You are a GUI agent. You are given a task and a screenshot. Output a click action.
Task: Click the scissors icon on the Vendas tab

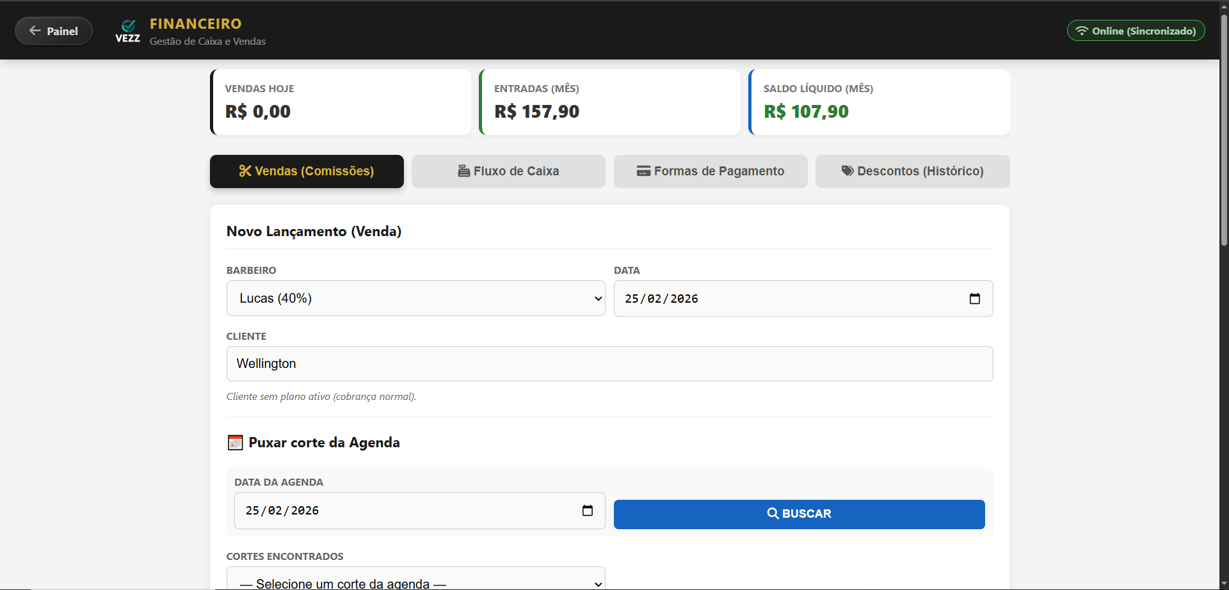(x=245, y=171)
